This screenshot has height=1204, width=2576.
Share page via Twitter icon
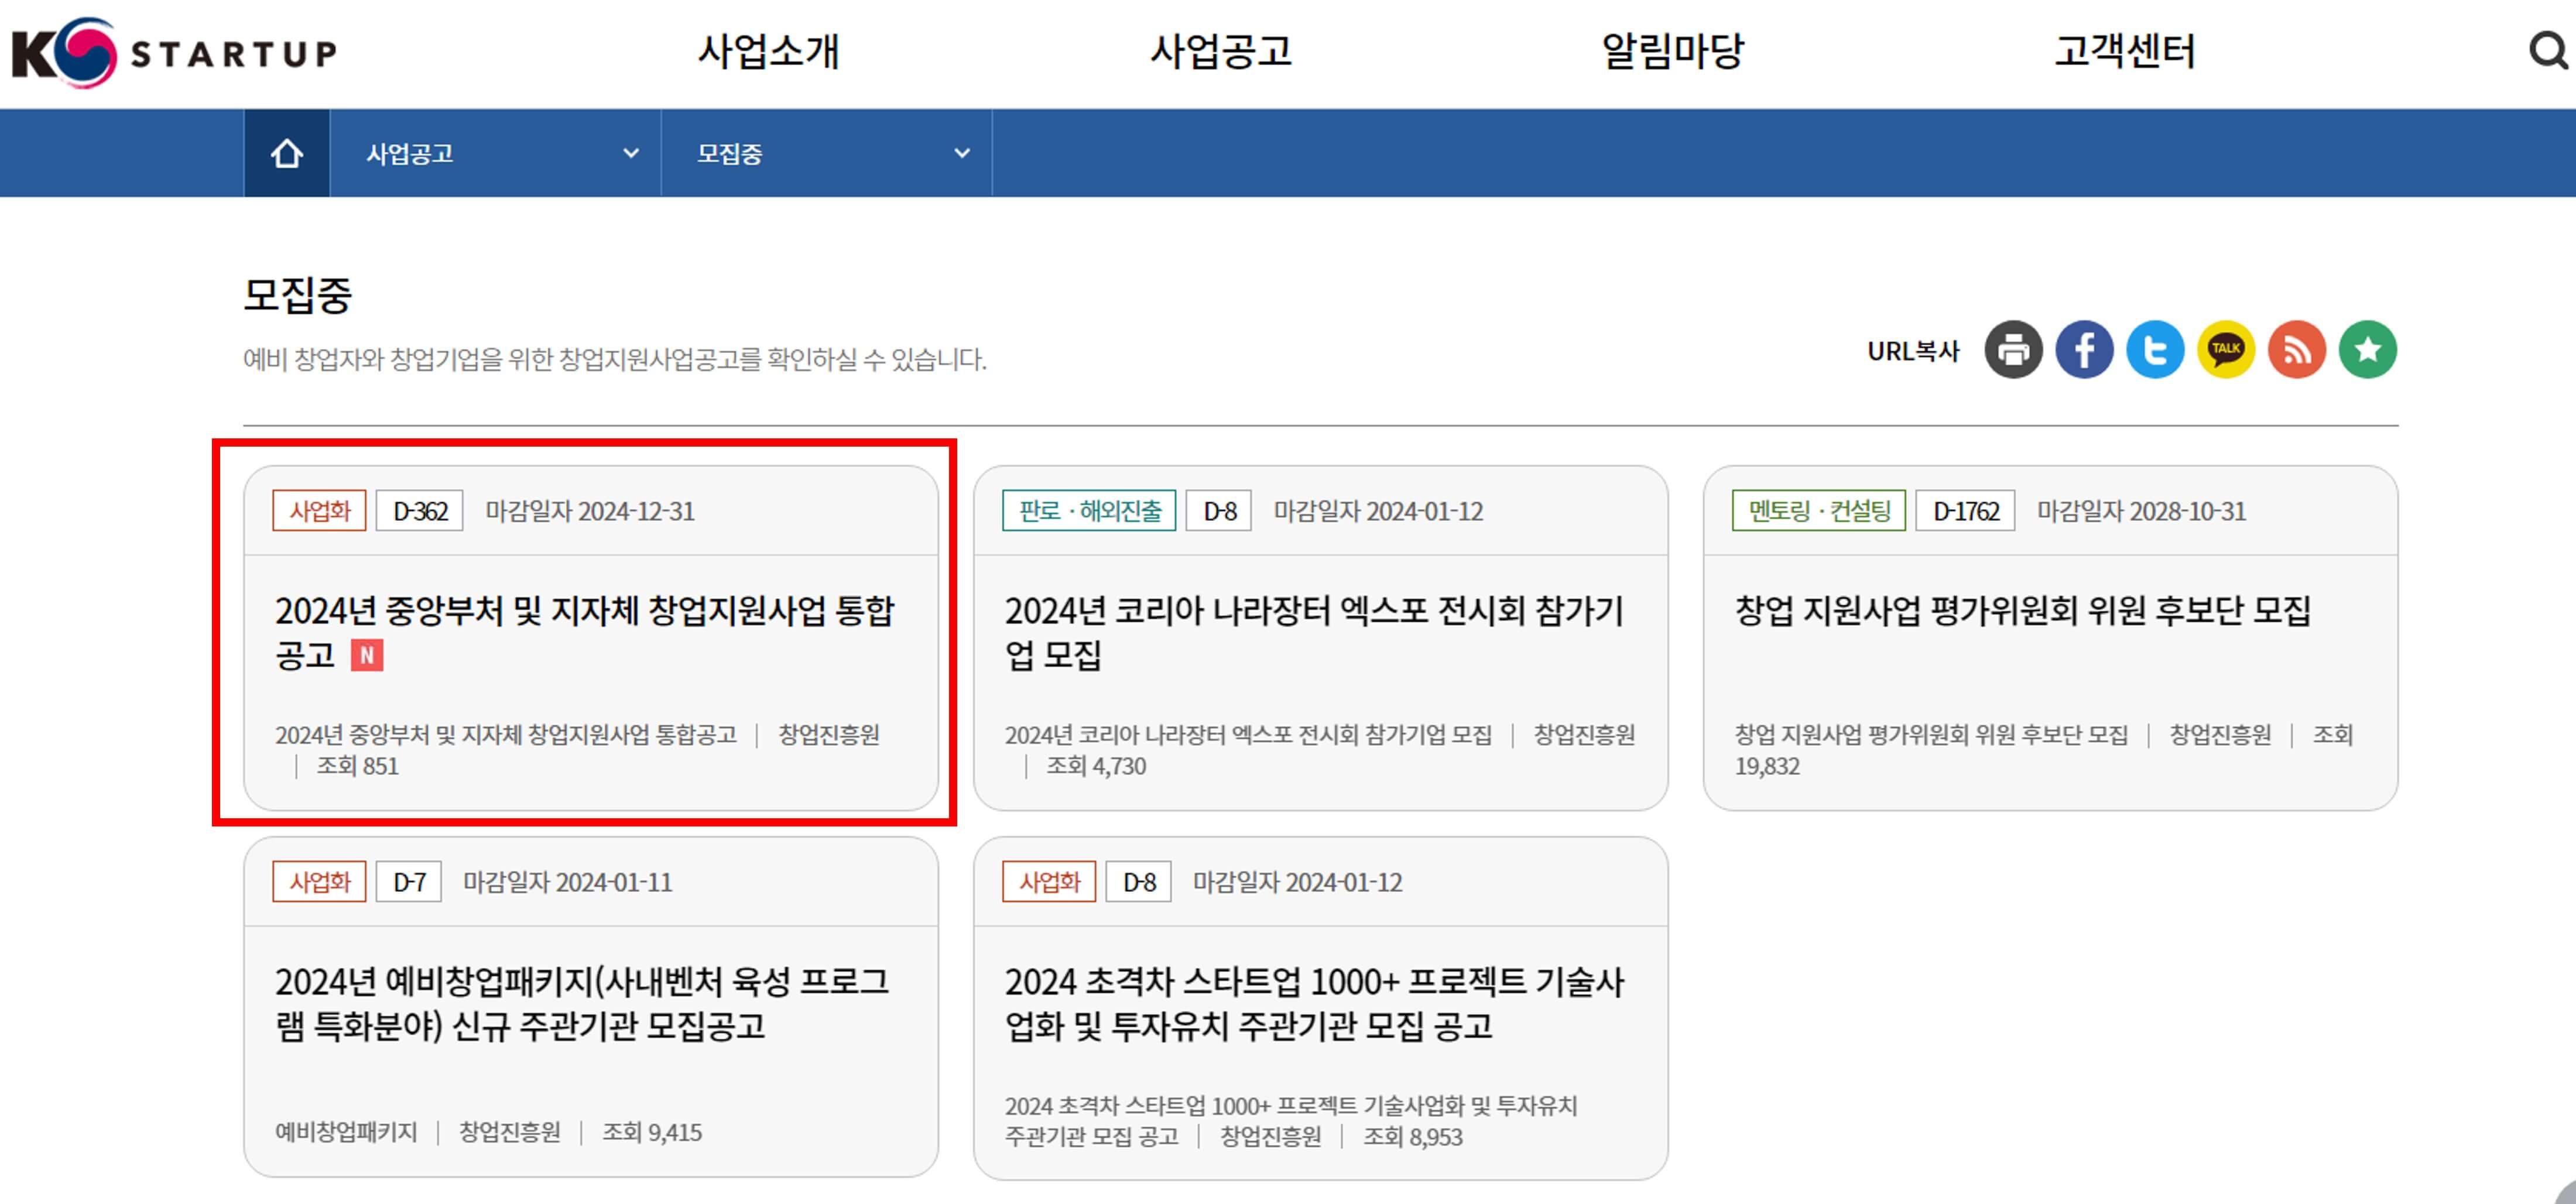(2155, 350)
